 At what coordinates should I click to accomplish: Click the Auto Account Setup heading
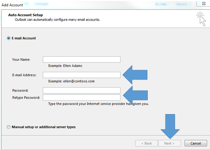pyautogui.click(x=26, y=15)
